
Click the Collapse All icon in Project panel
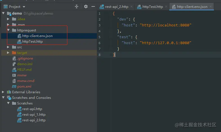pyautogui.click(x=77, y=6)
